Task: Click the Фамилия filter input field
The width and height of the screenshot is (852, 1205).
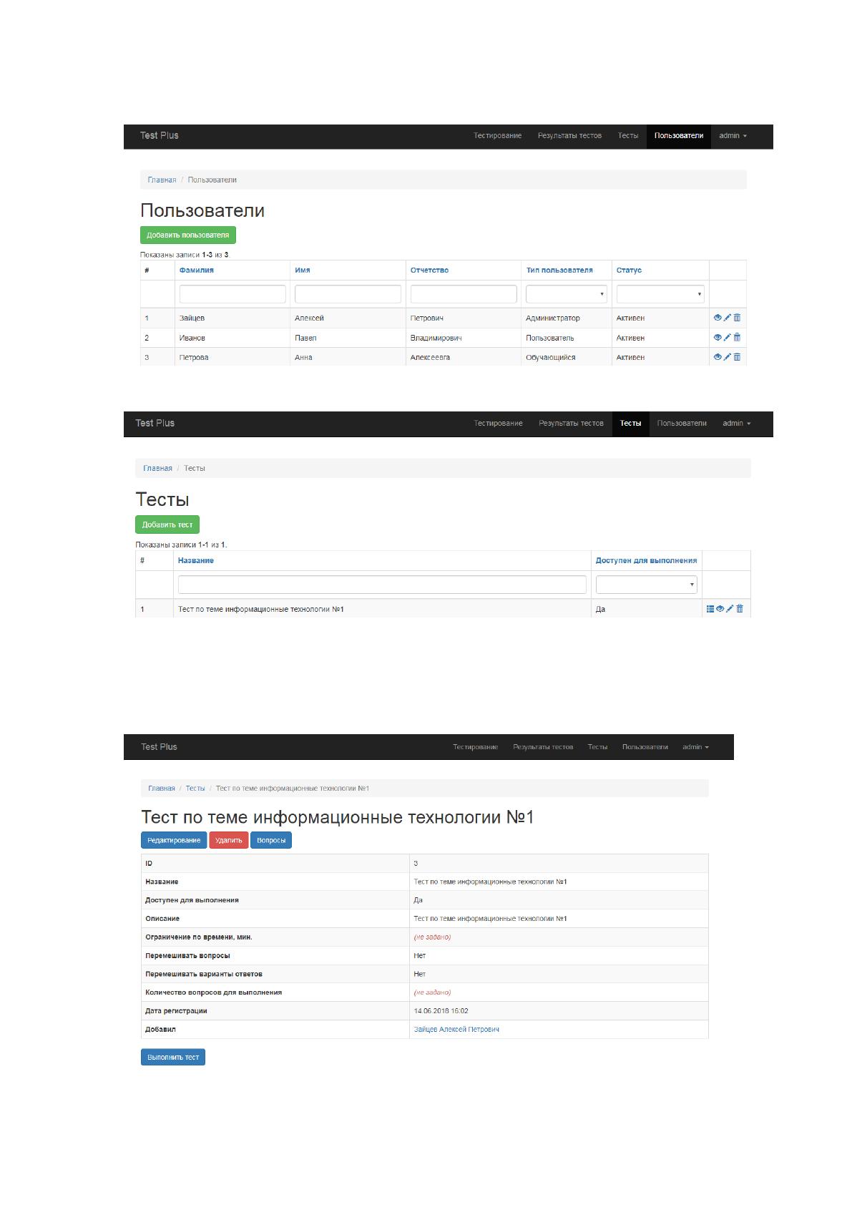Action: [x=232, y=294]
